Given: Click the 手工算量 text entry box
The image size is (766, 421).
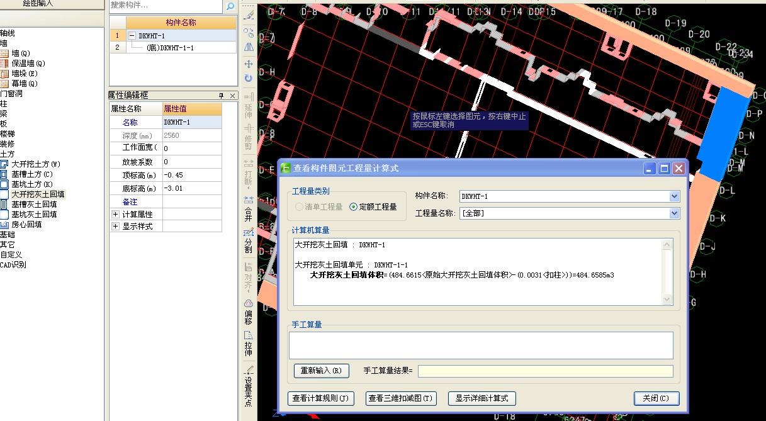Looking at the screenshot, I should 481,345.
